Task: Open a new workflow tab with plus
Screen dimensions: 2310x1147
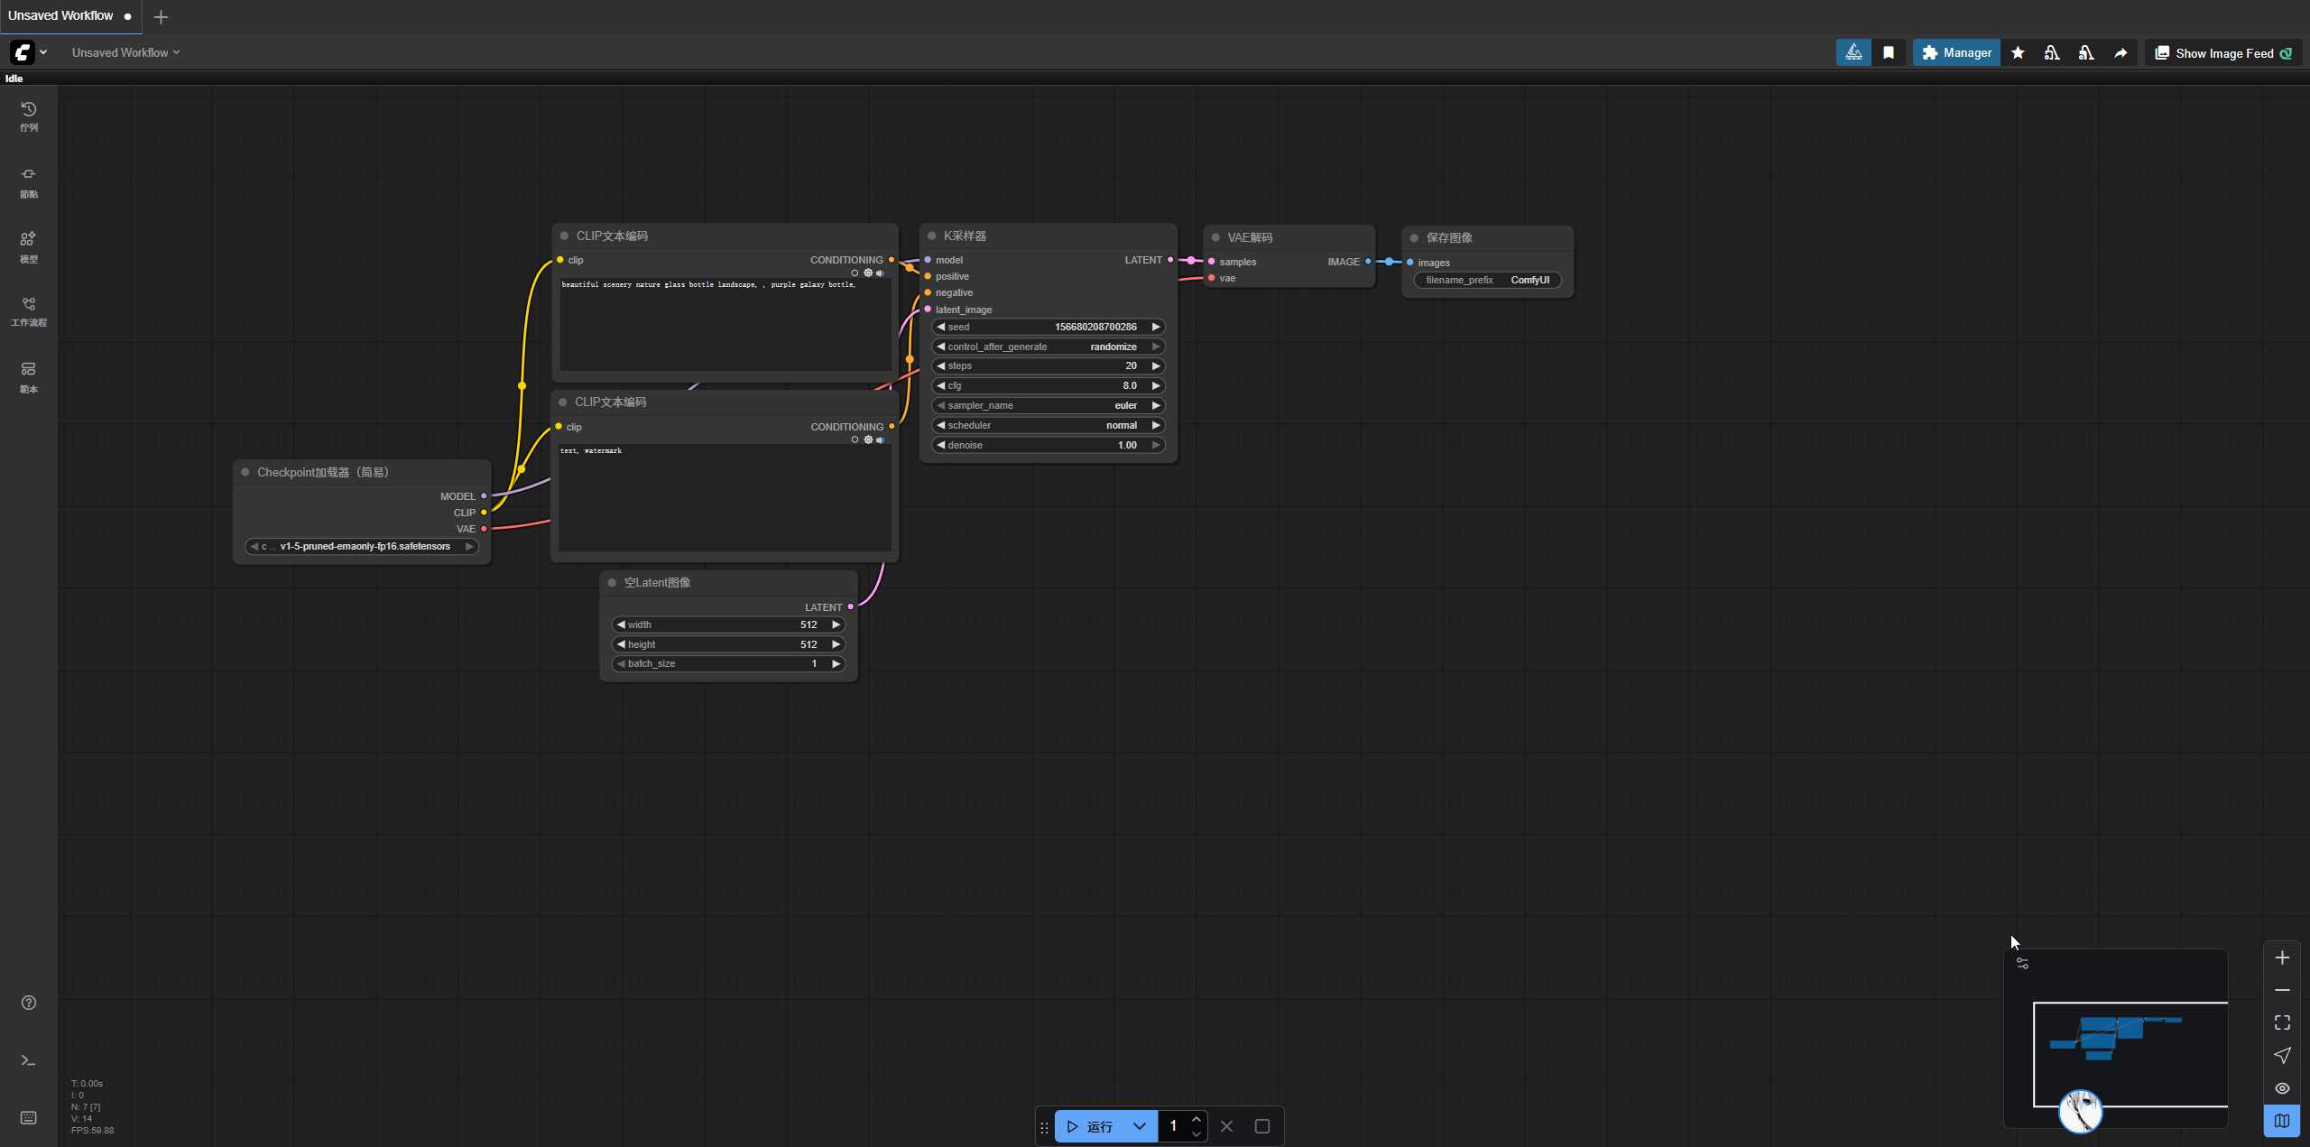Action: pyautogui.click(x=161, y=17)
